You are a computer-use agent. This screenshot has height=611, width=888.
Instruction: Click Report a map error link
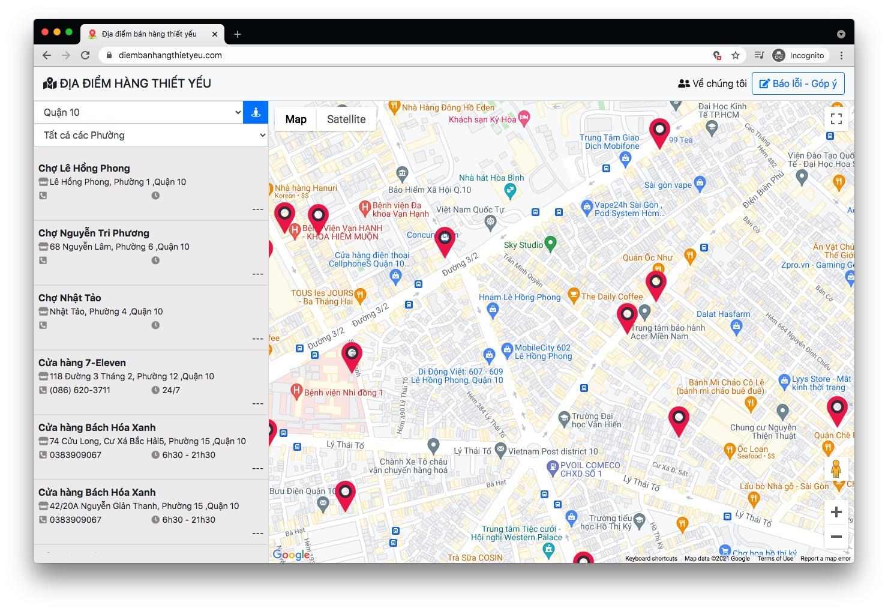(x=826, y=558)
